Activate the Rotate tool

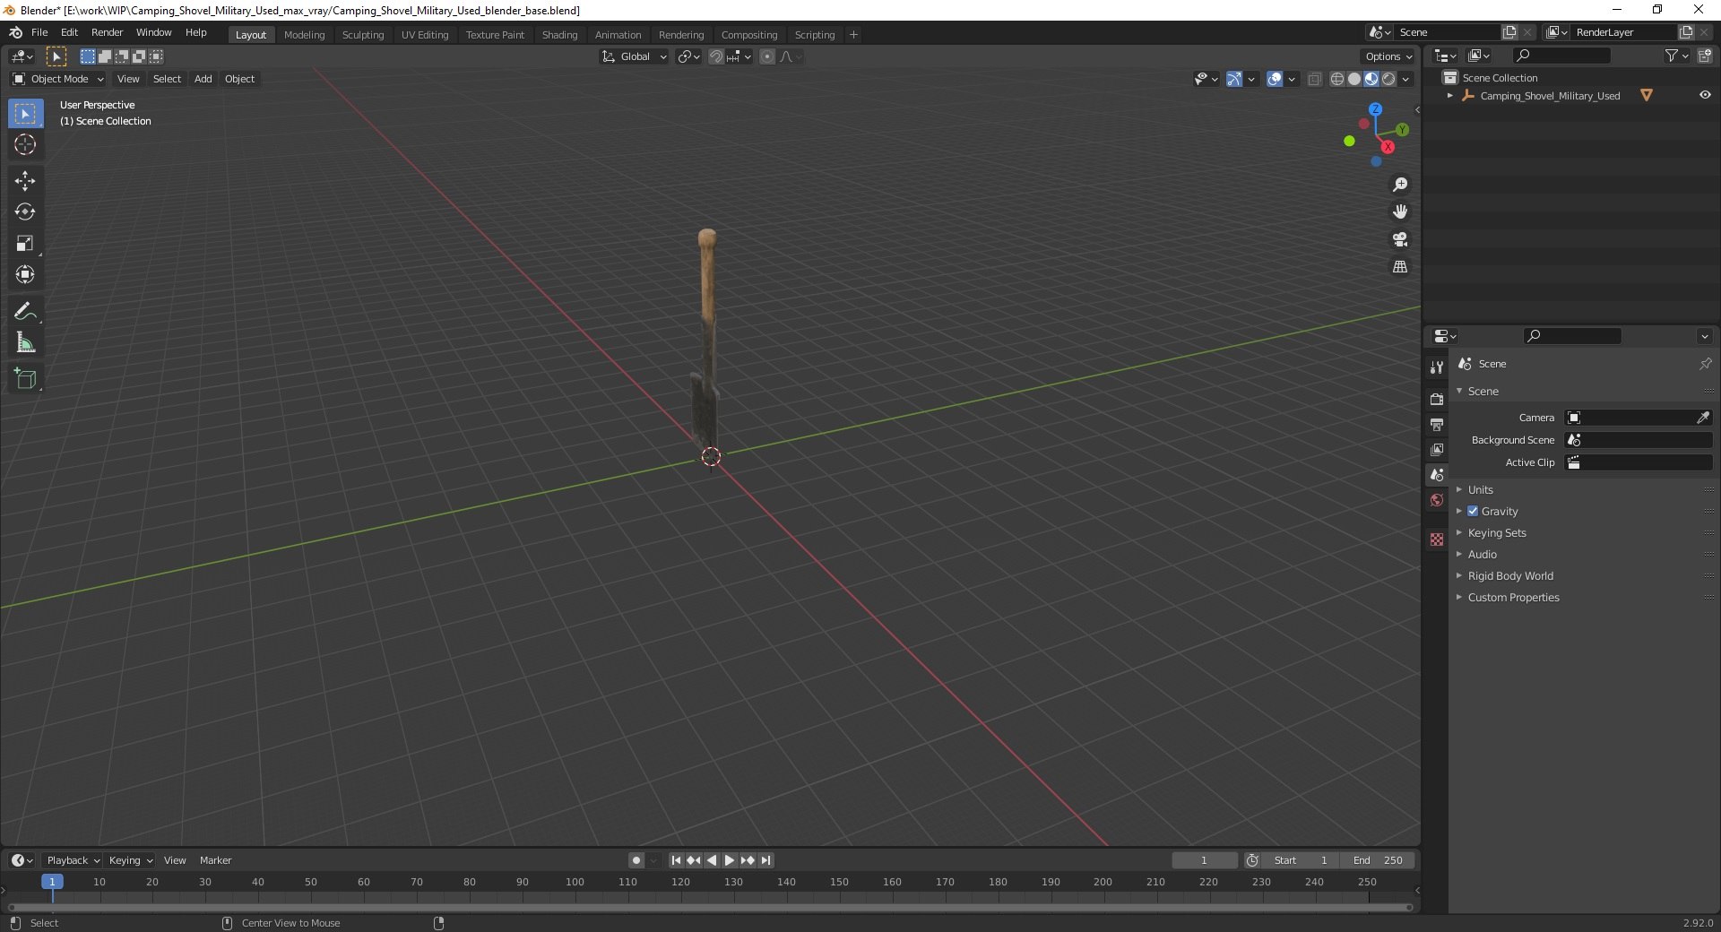(x=25, y=212)
